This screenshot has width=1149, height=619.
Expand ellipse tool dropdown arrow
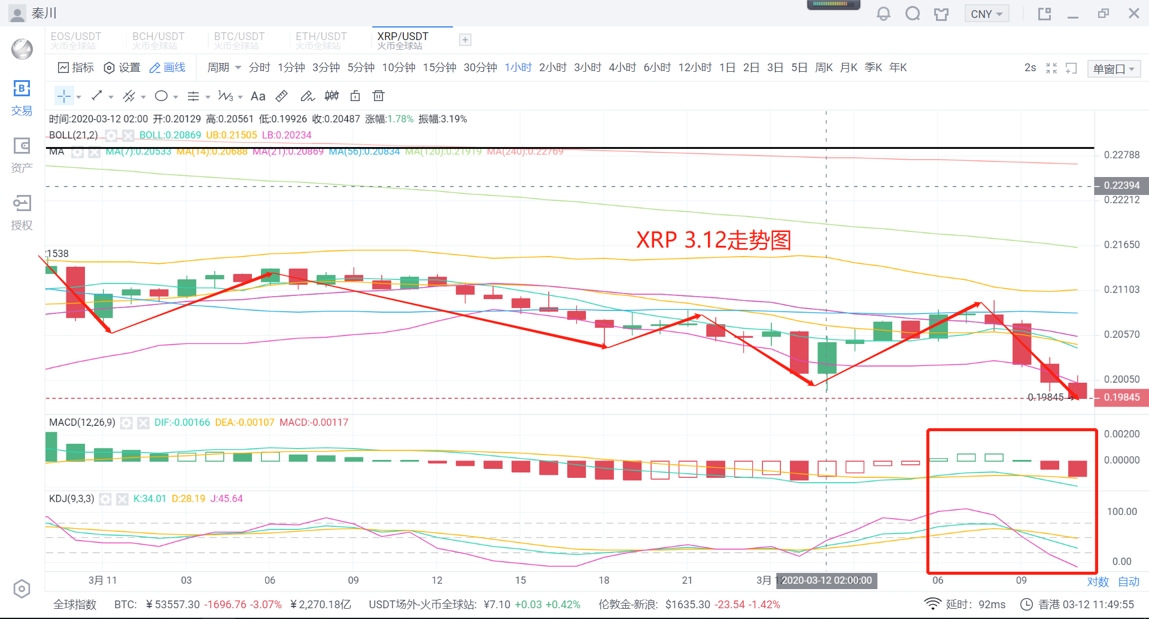click(x=175, y=97)
